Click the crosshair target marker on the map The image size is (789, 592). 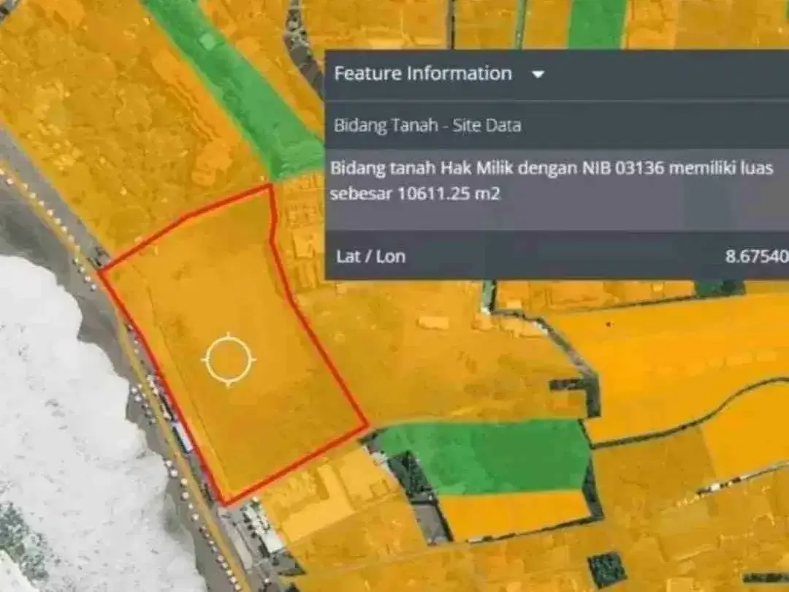tap(229, 360)
